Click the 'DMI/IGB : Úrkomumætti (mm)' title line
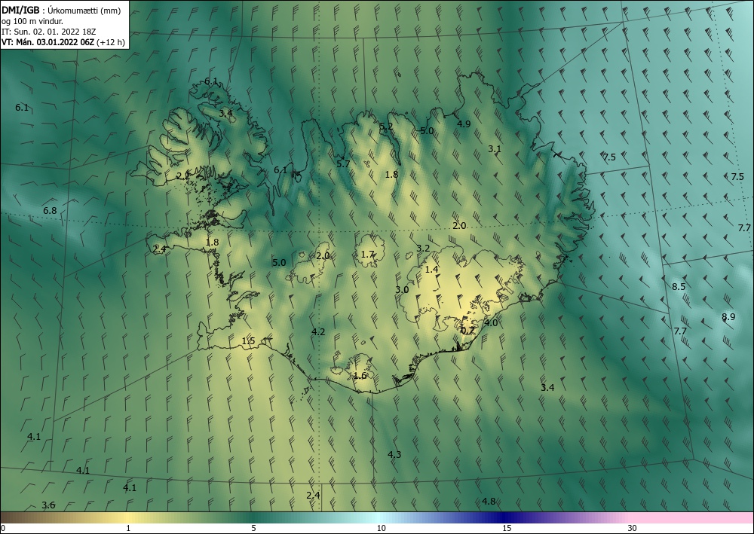 tap(61, 11)
